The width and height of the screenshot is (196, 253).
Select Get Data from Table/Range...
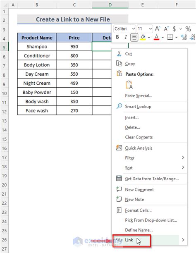tap(150, 179)
